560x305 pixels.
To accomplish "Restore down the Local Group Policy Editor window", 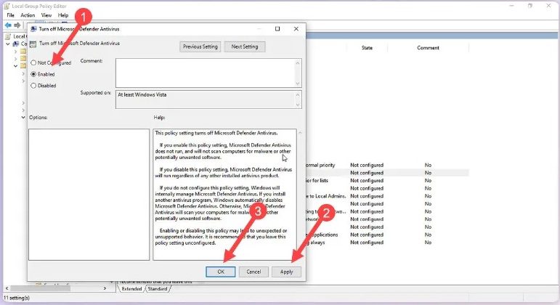I will 530,6.
